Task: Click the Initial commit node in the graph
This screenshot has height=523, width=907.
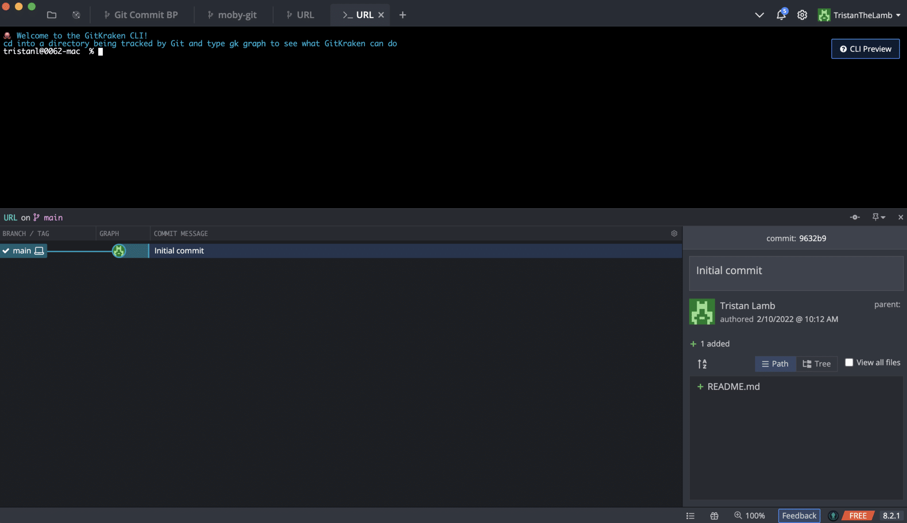Action: pyautogui.click(x=119, y=251)
